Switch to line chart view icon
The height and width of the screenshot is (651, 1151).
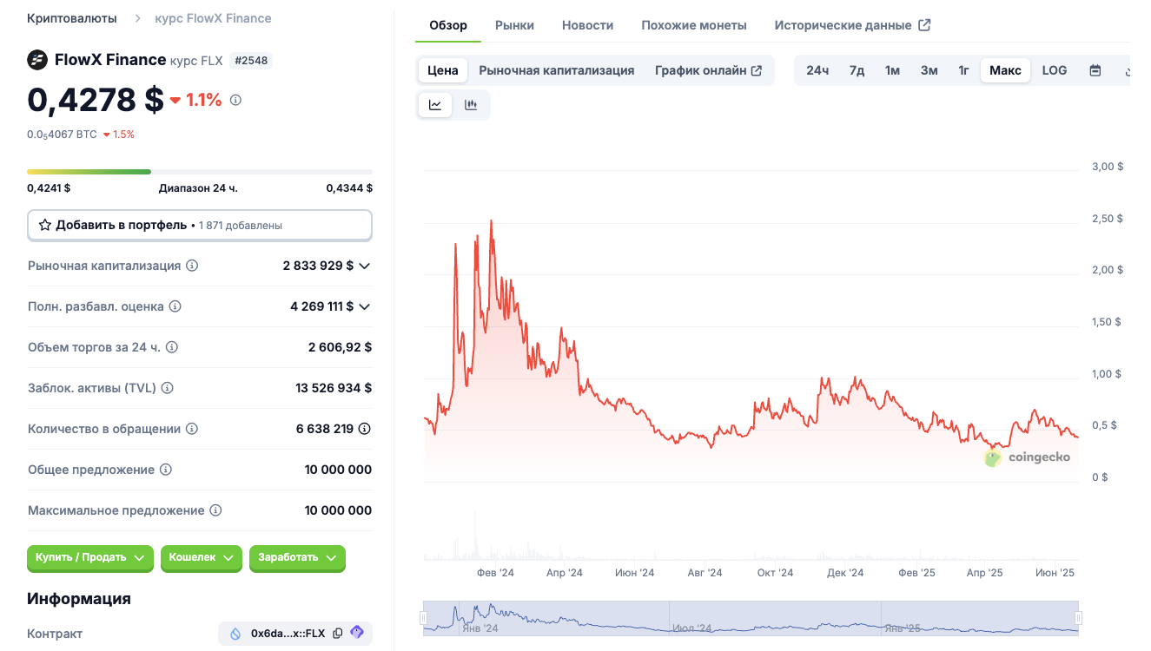(x=435, y=105)
